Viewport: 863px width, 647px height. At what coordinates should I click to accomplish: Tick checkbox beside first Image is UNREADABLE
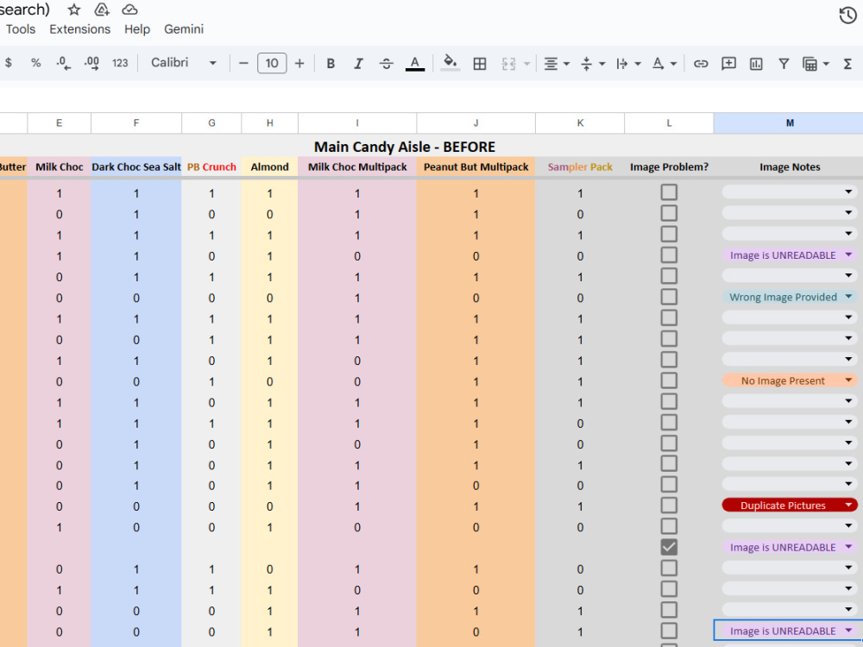669,255
